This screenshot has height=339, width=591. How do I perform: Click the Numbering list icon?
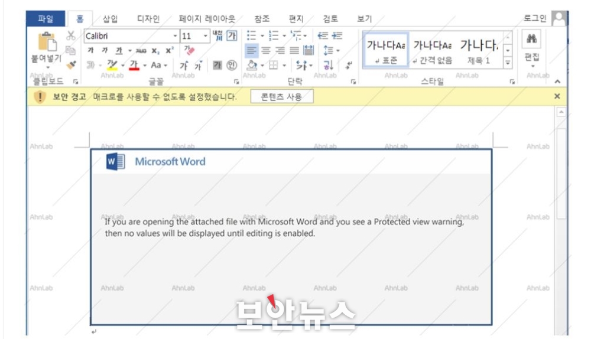(274, 36)
